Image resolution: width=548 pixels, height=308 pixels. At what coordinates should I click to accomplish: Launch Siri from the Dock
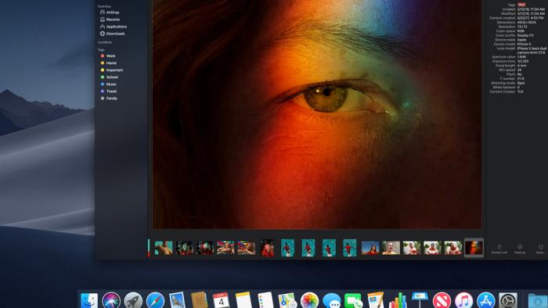(x=111, y=301)
